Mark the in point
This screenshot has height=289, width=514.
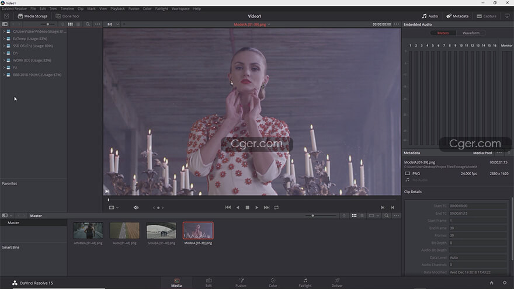click(x=383, y=207)
